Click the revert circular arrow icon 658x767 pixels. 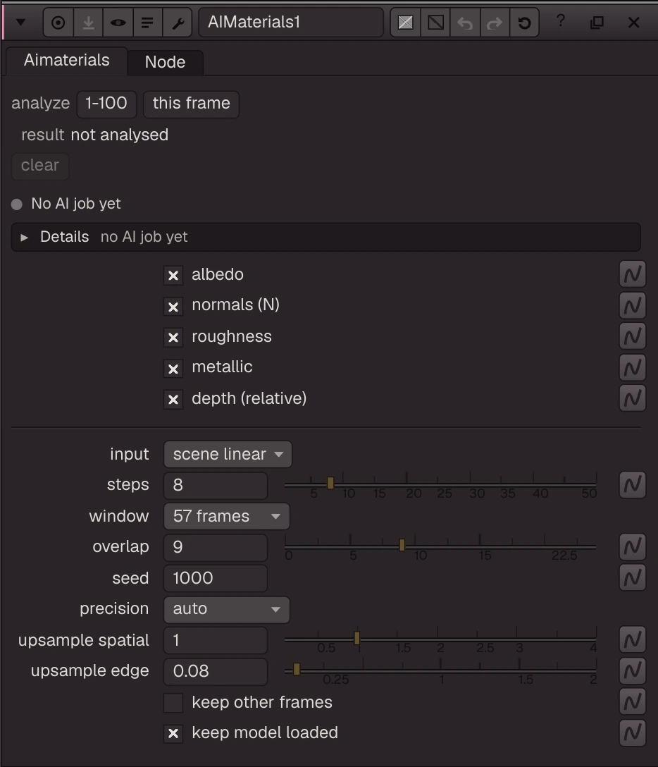click(525, 23)
